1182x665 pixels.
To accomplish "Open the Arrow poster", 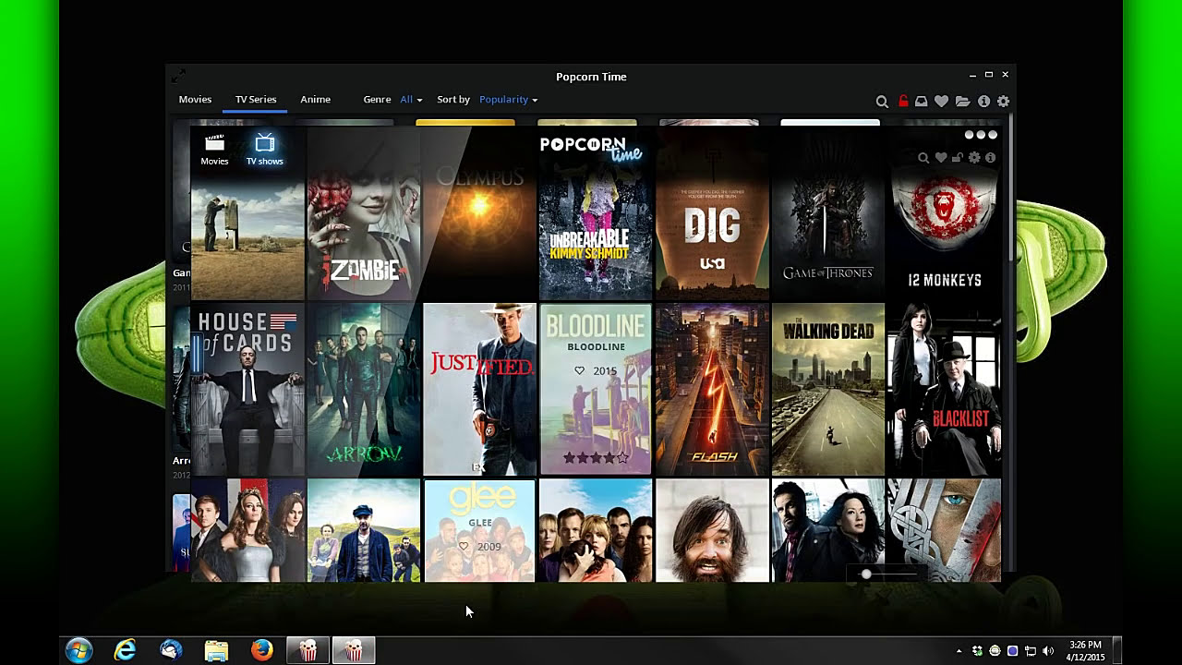I will (x=364, y=389).
